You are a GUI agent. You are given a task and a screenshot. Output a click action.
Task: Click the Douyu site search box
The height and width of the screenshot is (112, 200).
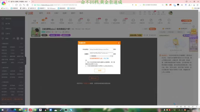point(126,13)
